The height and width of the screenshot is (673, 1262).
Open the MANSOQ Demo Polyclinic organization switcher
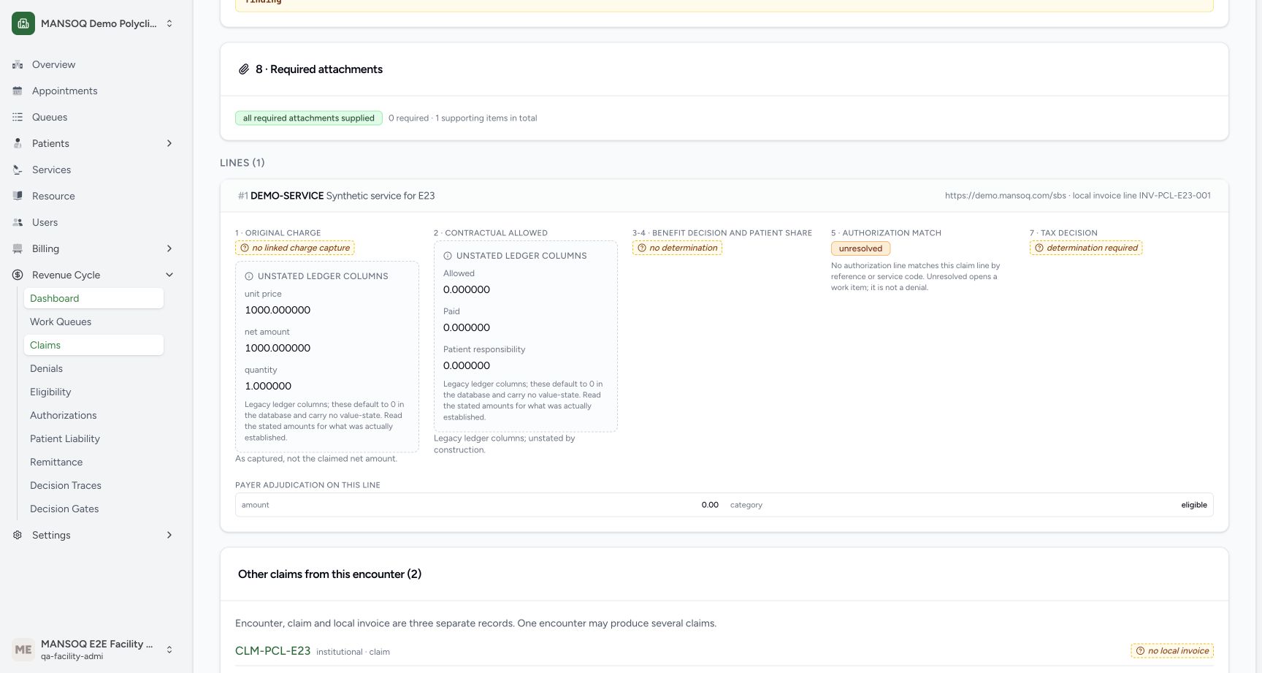pyautogui.click(x=93, y=23)
